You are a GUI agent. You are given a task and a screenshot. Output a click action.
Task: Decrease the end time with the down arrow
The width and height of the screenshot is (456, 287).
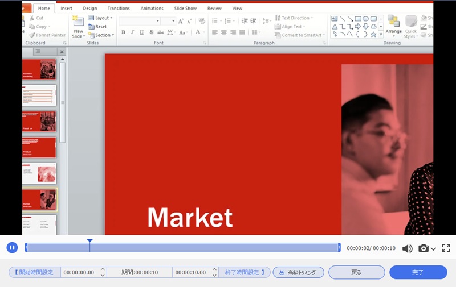[214, 275]
